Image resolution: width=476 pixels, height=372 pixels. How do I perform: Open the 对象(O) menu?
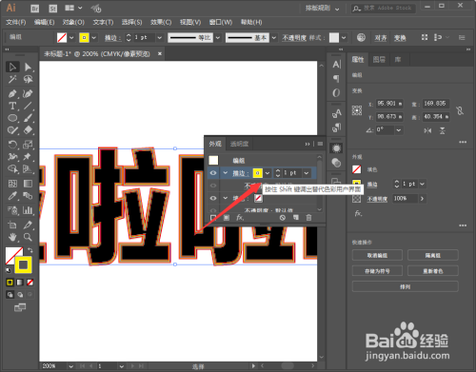(x=73, y=22)
